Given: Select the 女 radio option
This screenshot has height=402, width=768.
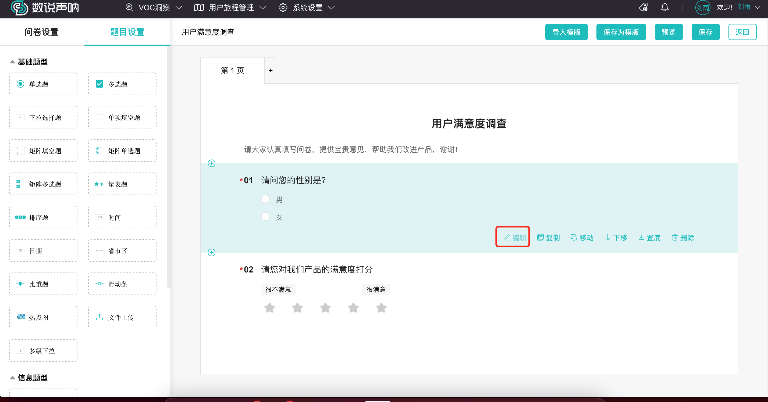Looking at the screenshot, I should coord(265,217).
